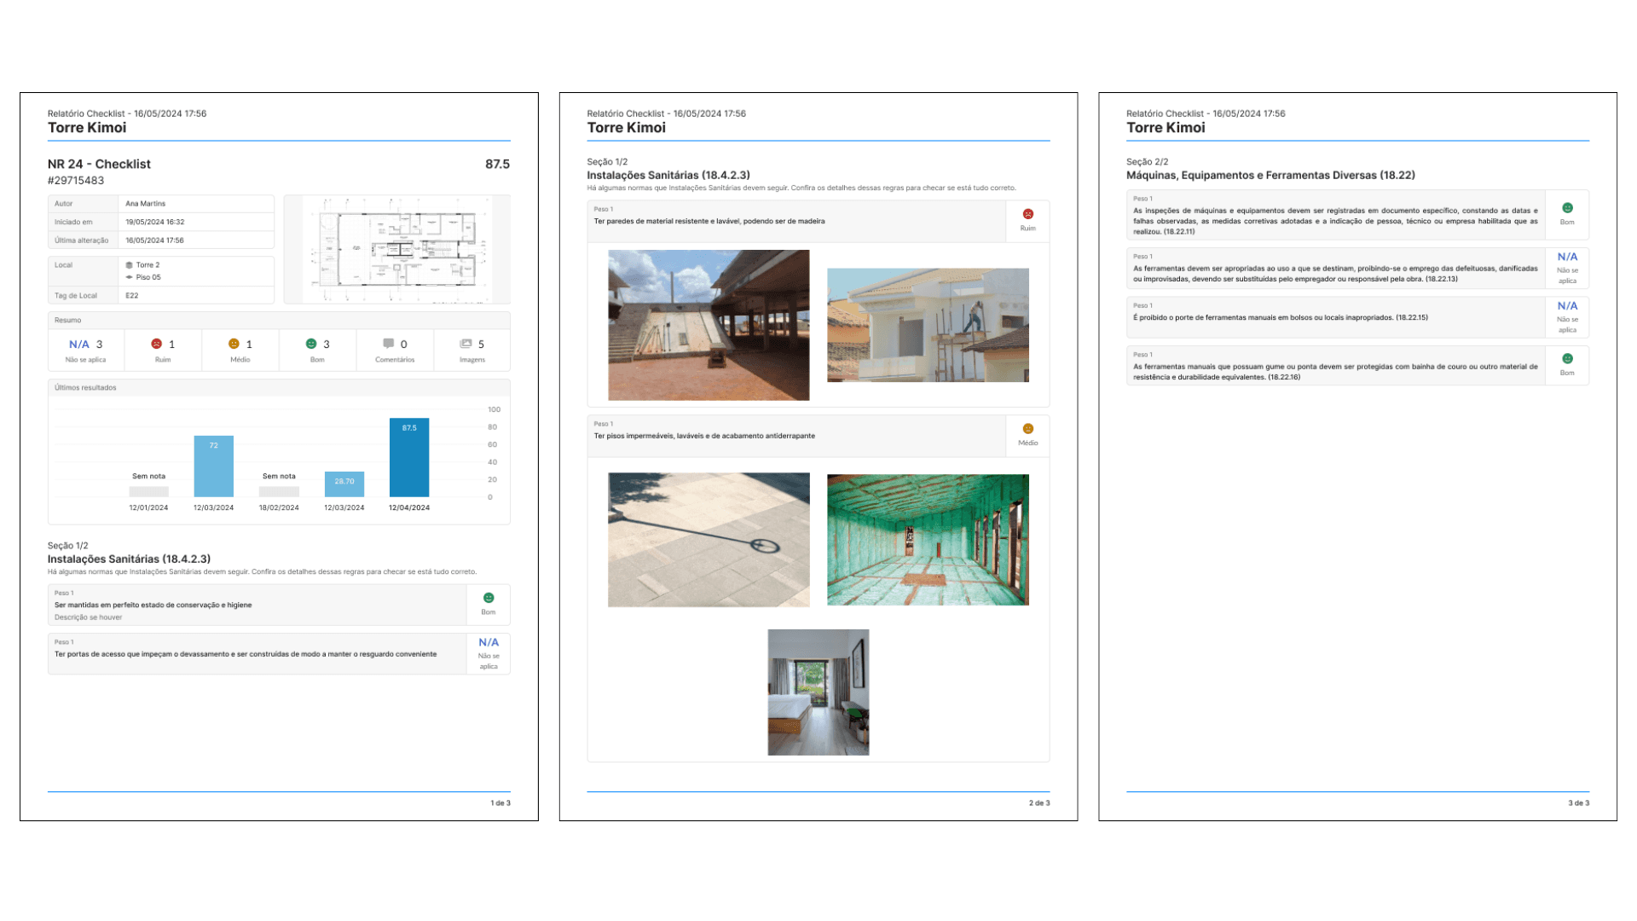Click 'Ter pisos impermeáveis, laváveis' item text
This screenshot has height=921, width=1637.
(x=704, y=436)
